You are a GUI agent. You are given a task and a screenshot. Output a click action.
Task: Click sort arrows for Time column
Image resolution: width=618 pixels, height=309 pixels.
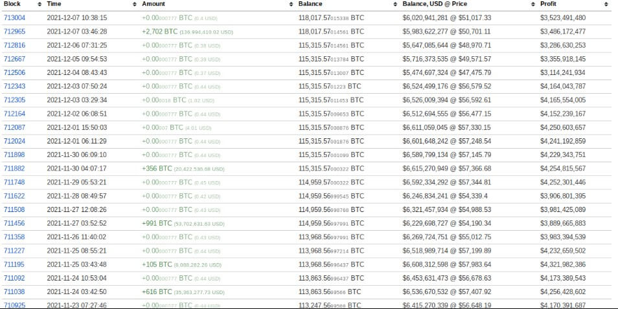(x=134, y=4)
